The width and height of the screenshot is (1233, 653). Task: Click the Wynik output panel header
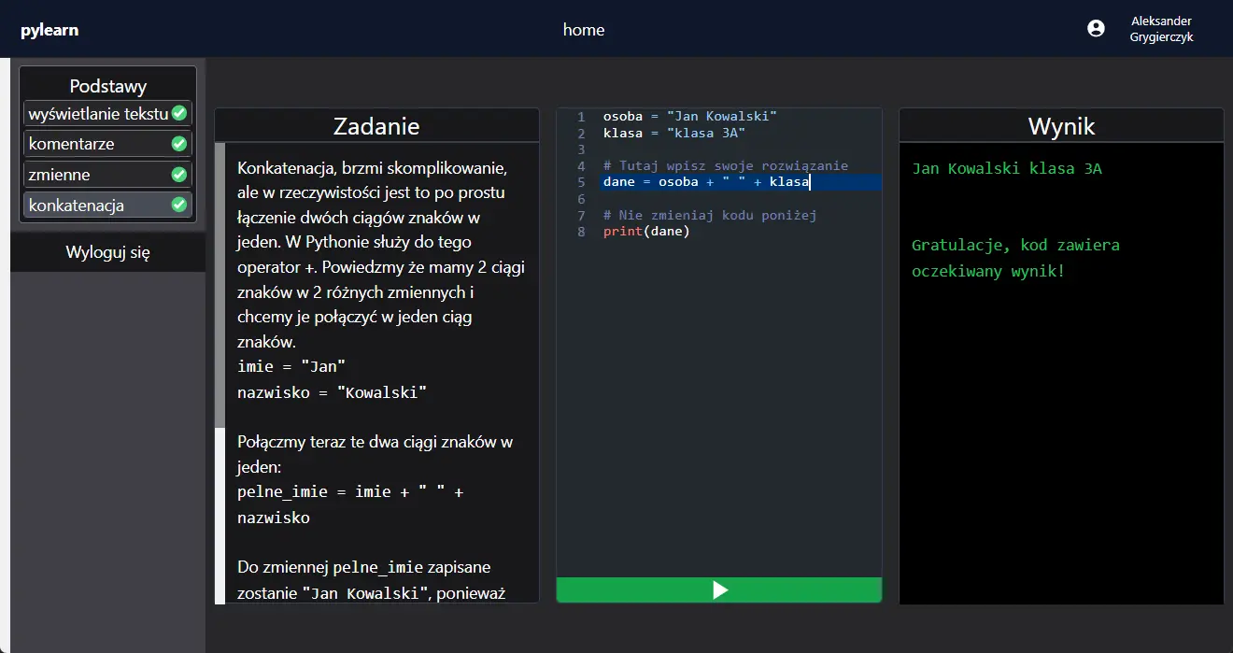(1061, 126)
